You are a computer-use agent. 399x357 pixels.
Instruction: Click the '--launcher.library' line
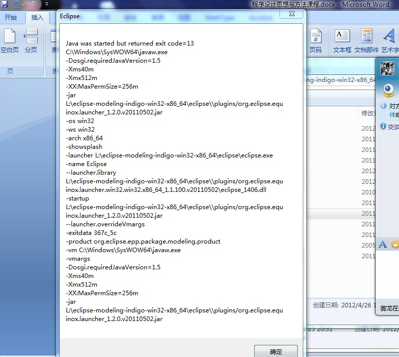click(x=91, y=173)
